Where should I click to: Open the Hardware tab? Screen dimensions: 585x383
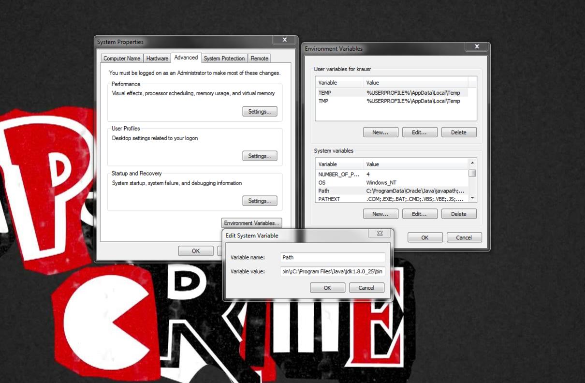click(157, 58)
